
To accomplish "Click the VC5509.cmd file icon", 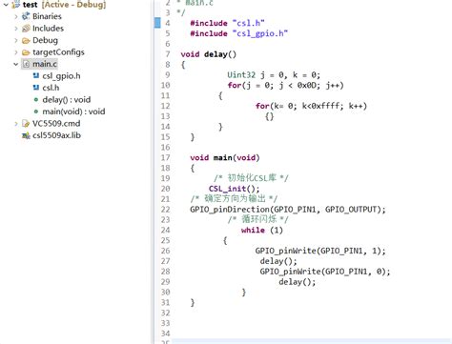I will (x=26, y=124).
